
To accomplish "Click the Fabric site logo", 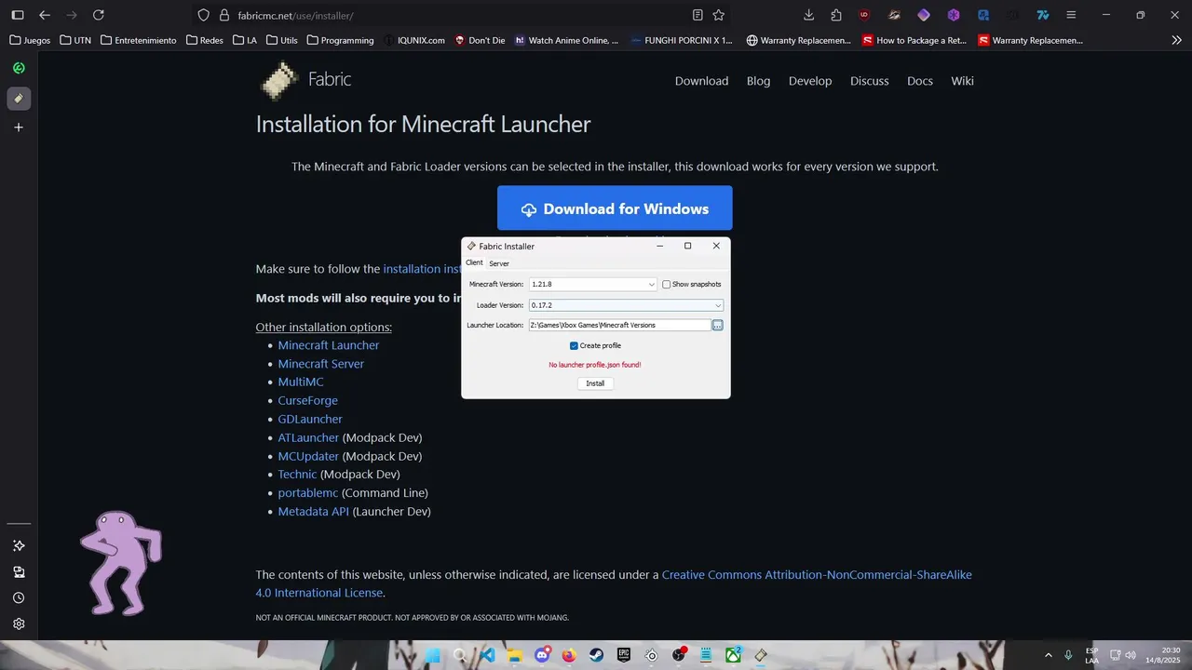I will (305, 80).
